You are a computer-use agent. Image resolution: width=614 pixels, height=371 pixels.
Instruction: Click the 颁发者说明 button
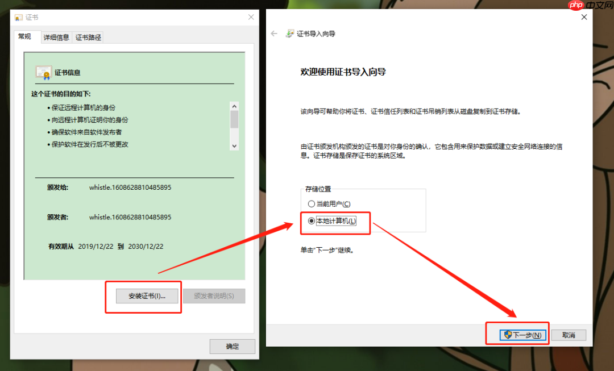coord(214,295)
